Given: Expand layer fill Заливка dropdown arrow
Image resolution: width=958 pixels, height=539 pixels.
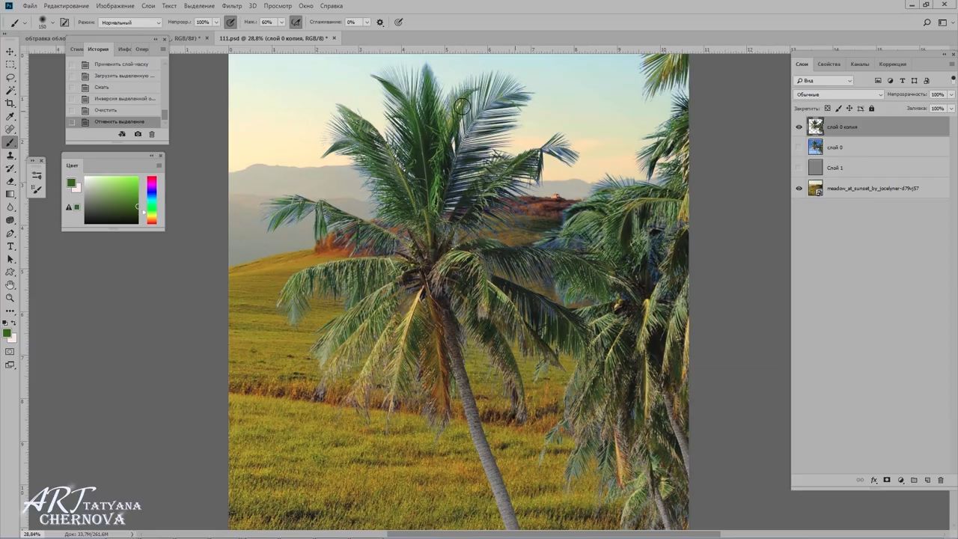Looking at the screenshot, I should coord(951,109).
